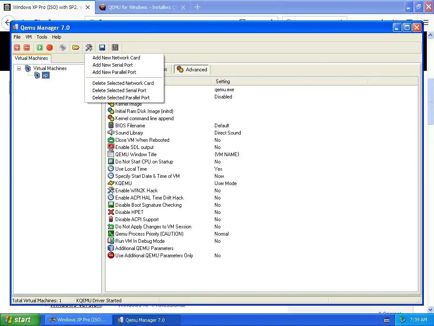The width and height of the screenshot is (434, 326).
Task: Click the icon beside Run VM In Debug Mode
Action: click(x=111, y=241)
